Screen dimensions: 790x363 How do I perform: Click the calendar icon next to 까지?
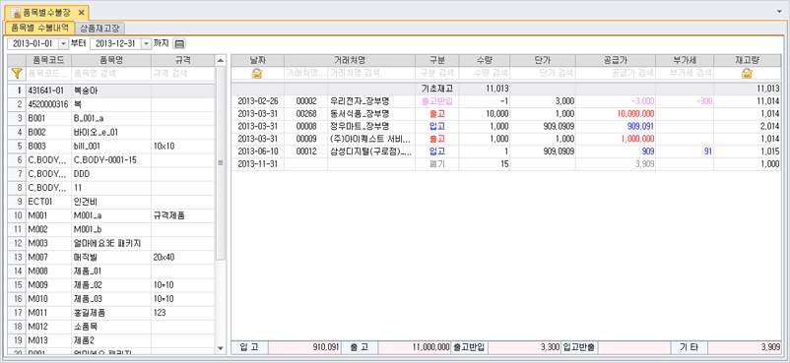coord(179,44)
